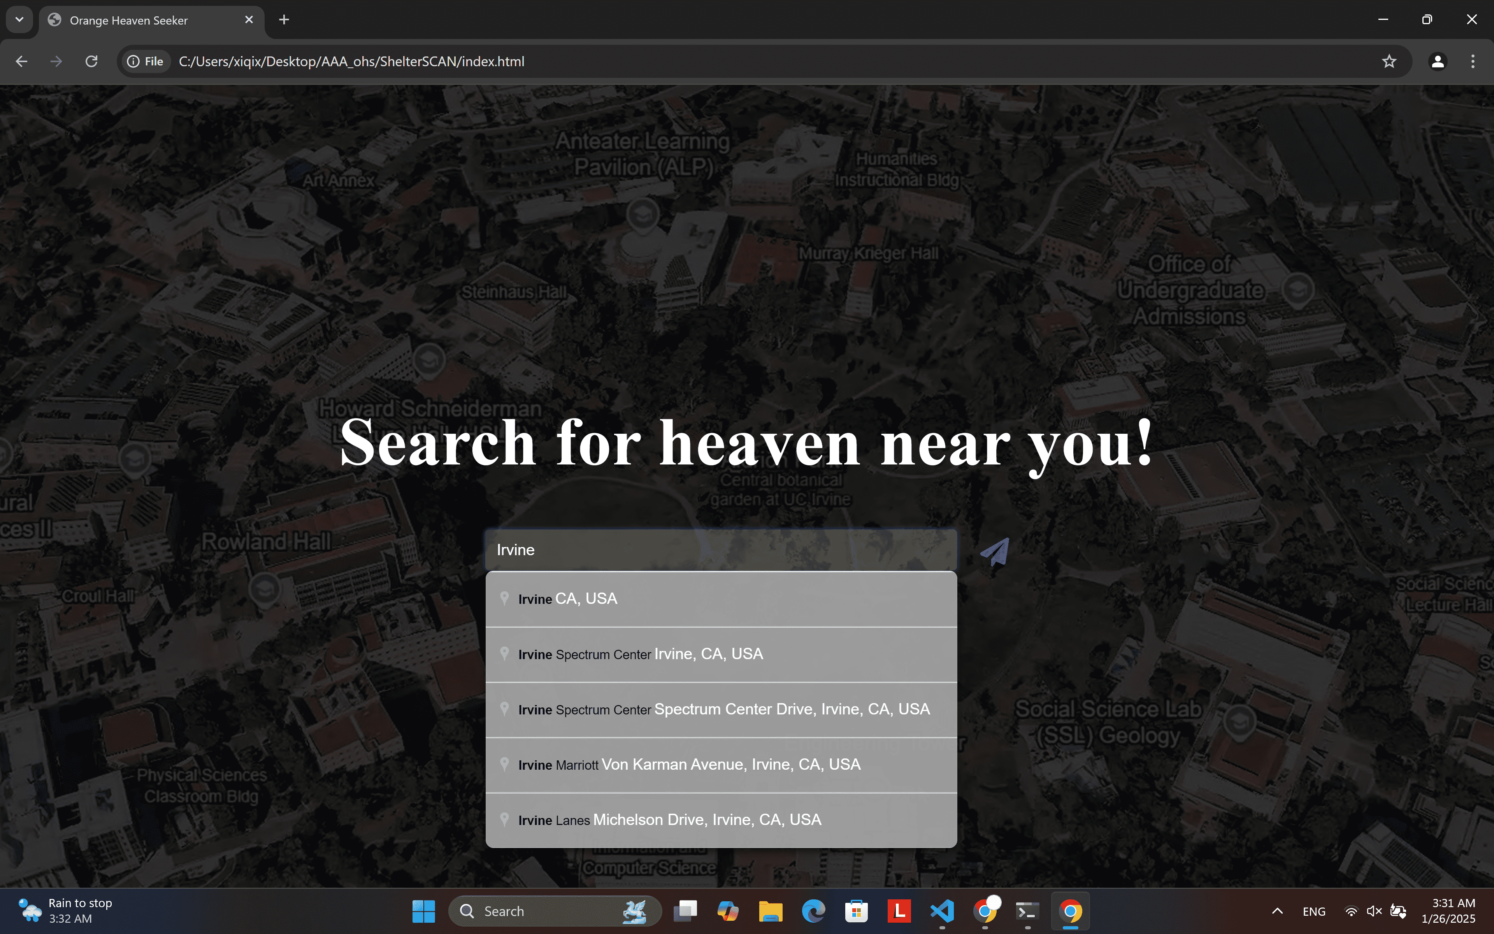
Task: Go back to previous page
Action: (22, 61)
